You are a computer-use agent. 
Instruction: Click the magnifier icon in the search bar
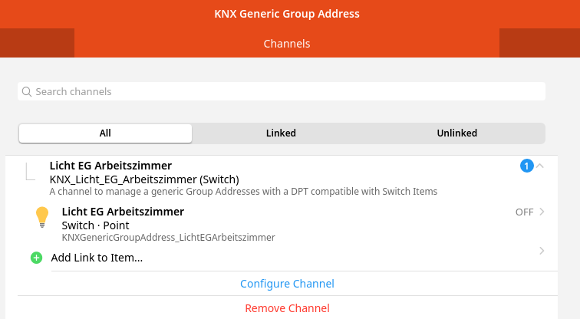[x=27, y=92]
